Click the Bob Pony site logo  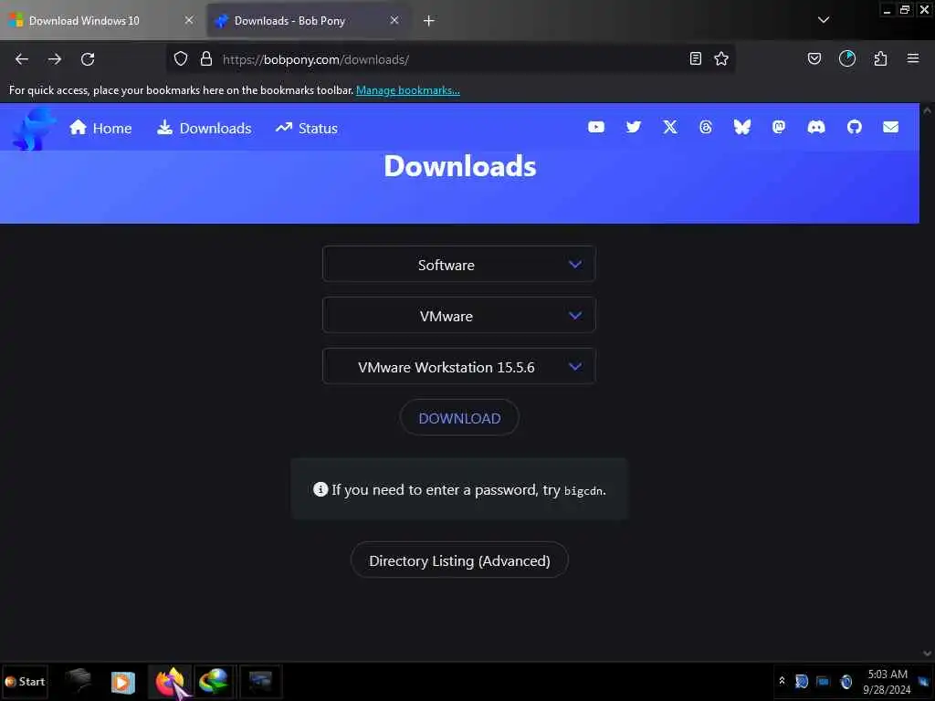point(34,129)
